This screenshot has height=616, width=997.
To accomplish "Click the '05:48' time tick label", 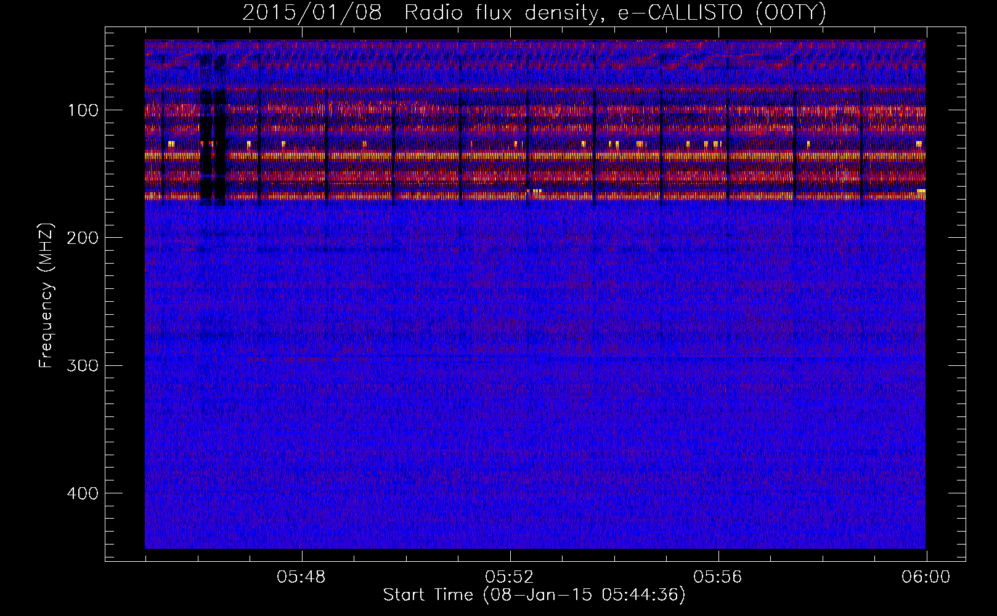I will click(x=301, y=577).
